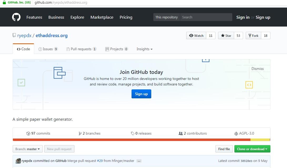
Task: Click the watchers count 11
Action: coord(211,35)
